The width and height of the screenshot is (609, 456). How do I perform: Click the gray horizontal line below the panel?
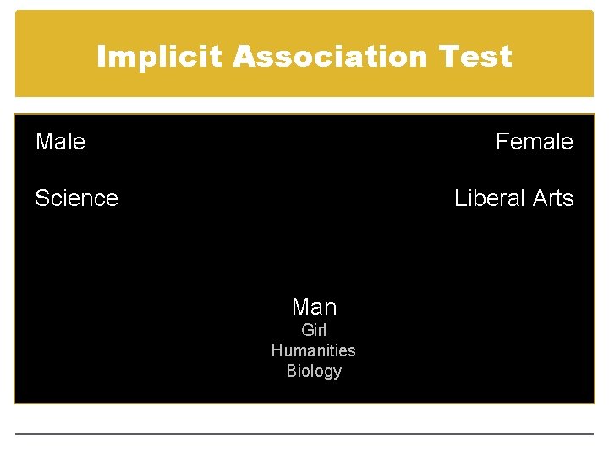[304, 434]
